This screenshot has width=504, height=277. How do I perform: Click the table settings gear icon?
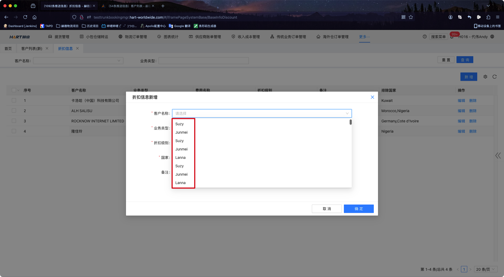[x=485, y=77]
